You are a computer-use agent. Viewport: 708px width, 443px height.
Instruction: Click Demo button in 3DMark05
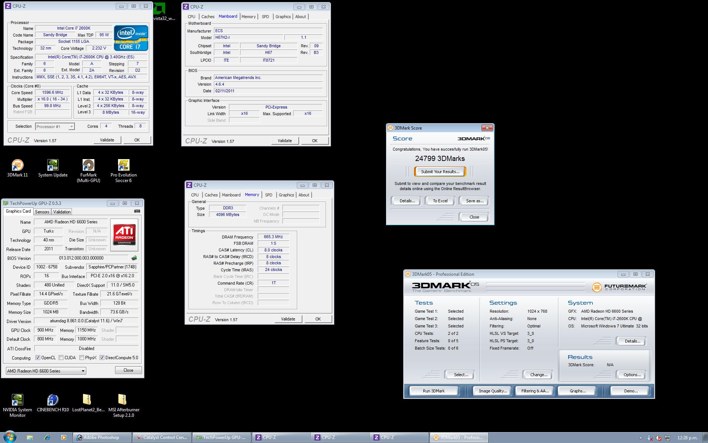pos(631,391)
